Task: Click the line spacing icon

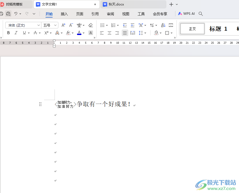Action: (x=141, y=33)
